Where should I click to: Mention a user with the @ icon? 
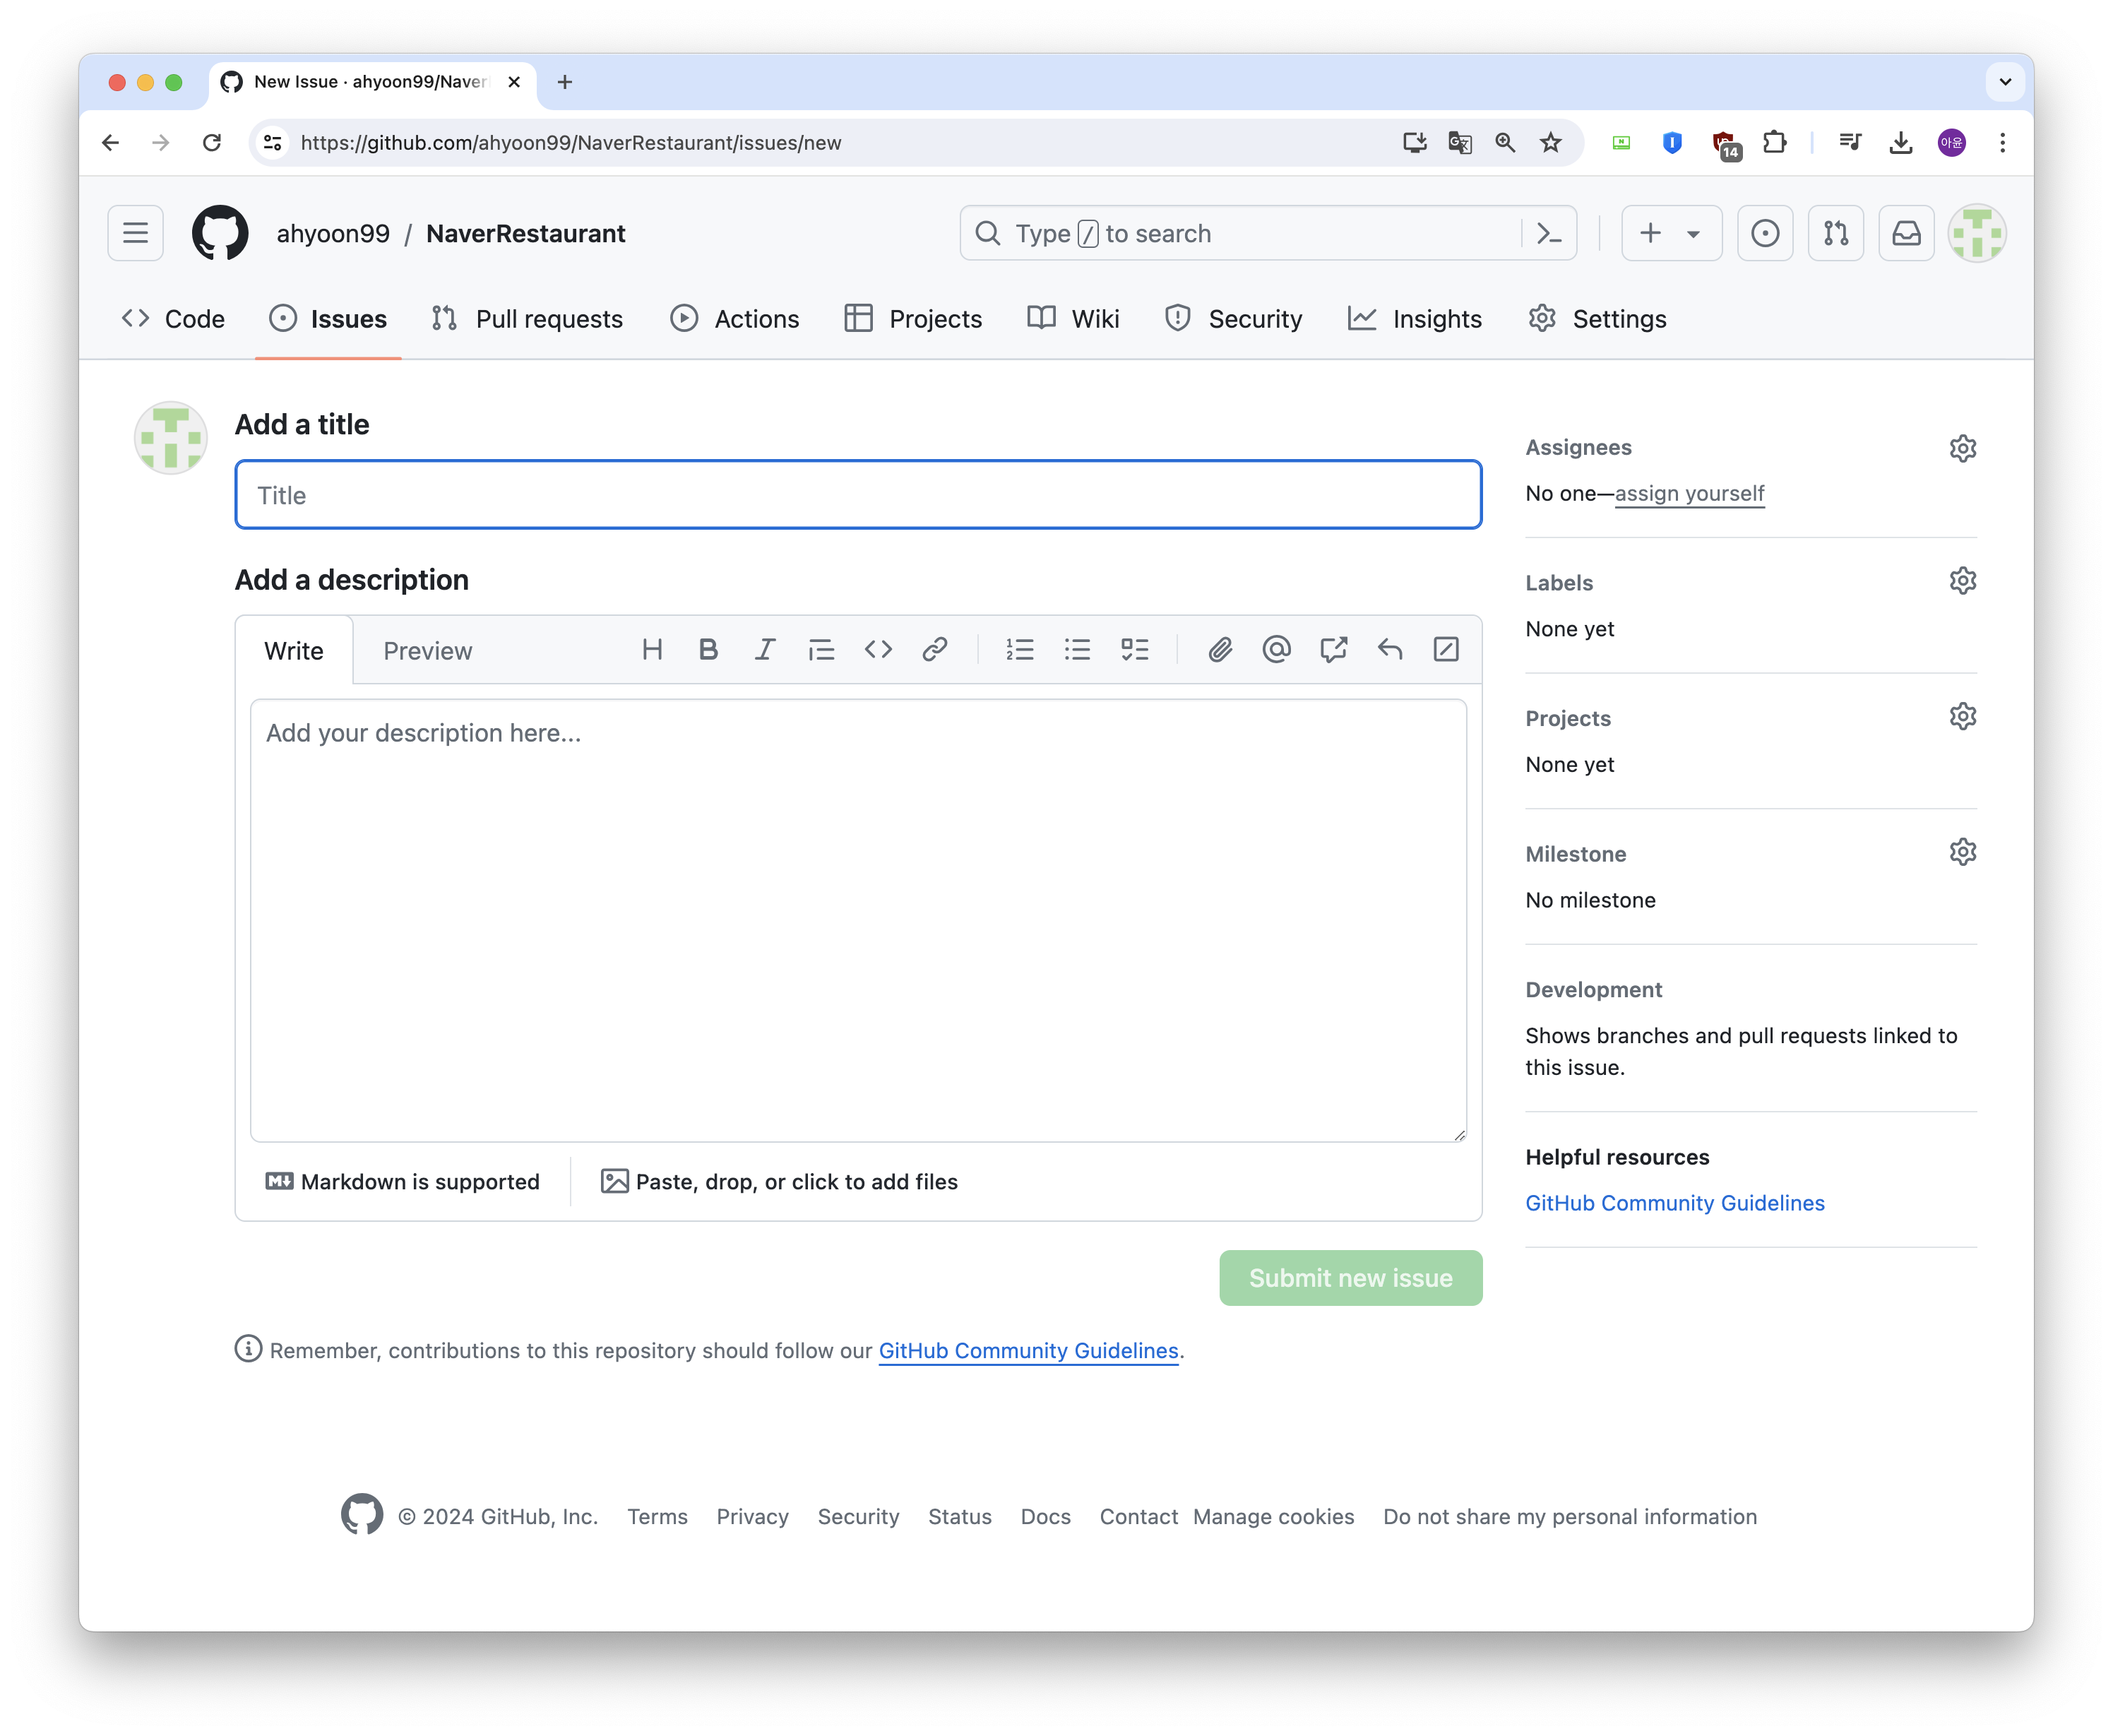[1276, 650]
